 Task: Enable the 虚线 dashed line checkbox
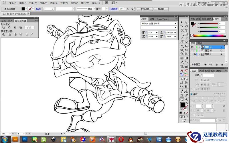192,94
